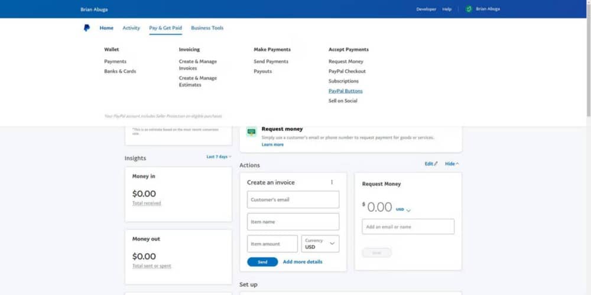591x295 pixels.
Task: Expand the Last 7 days dropdown
Action: coord(219,156)
